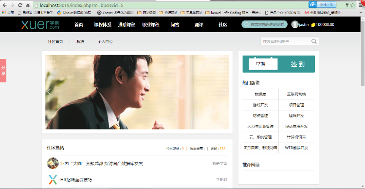Open the red 分享 side tab
The image size is (365, 189).
click(x=3, y=71)
